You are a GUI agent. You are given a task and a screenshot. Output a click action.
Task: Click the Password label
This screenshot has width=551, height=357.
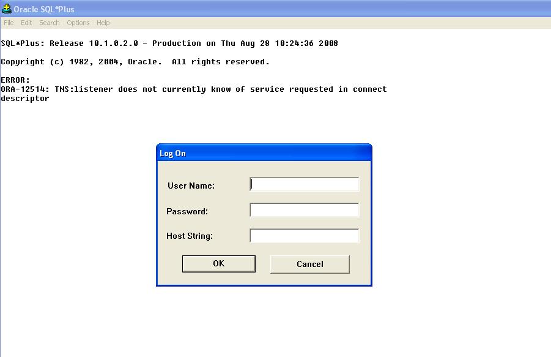coord(187,211)
